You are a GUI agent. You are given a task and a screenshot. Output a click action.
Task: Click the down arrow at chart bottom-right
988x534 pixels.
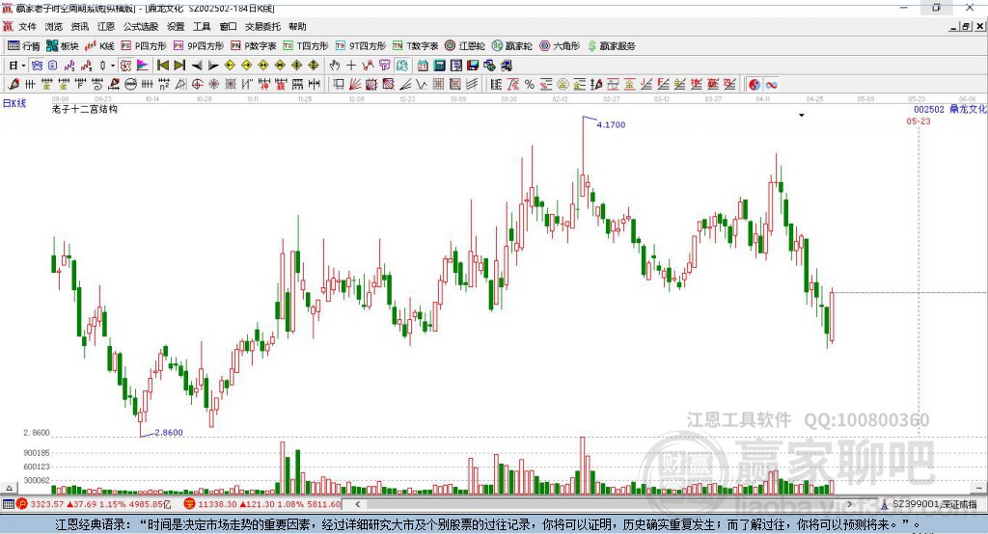[x=978, y=488]
